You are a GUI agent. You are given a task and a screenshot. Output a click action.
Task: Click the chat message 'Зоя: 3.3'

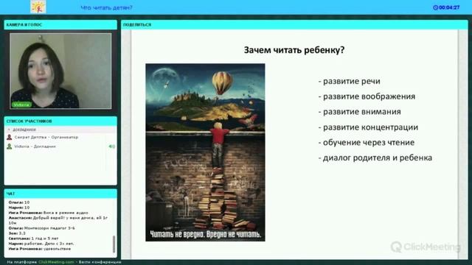[x=17, y=233]
